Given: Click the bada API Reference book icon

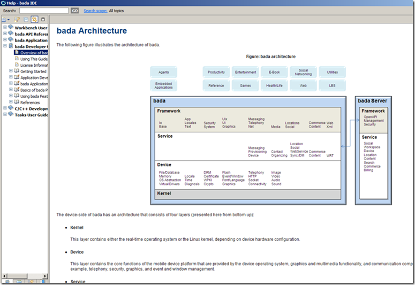Looking at the screenshot, I should coord(11,33).
